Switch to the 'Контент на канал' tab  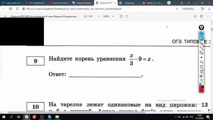(59, 3)
